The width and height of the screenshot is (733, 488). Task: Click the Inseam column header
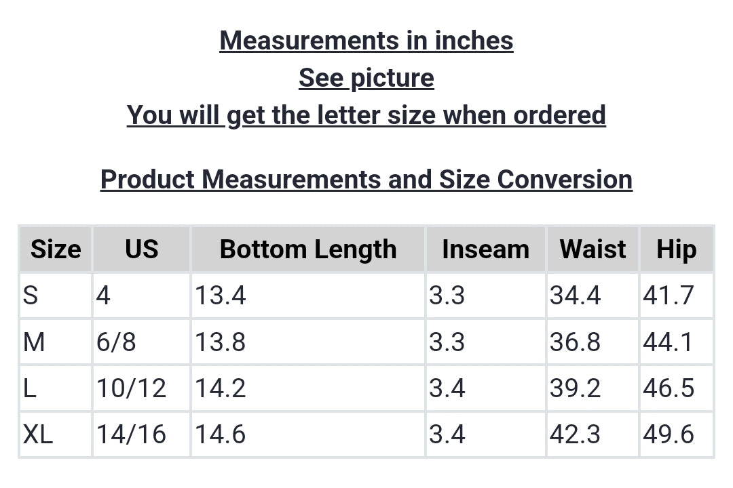point(485,249)
